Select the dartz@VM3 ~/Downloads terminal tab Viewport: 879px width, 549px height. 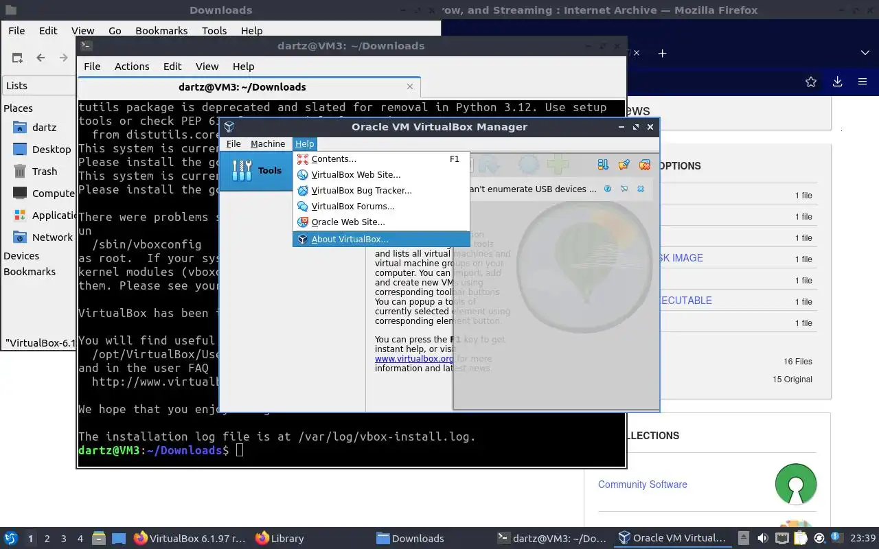click(x=242, y=86)
